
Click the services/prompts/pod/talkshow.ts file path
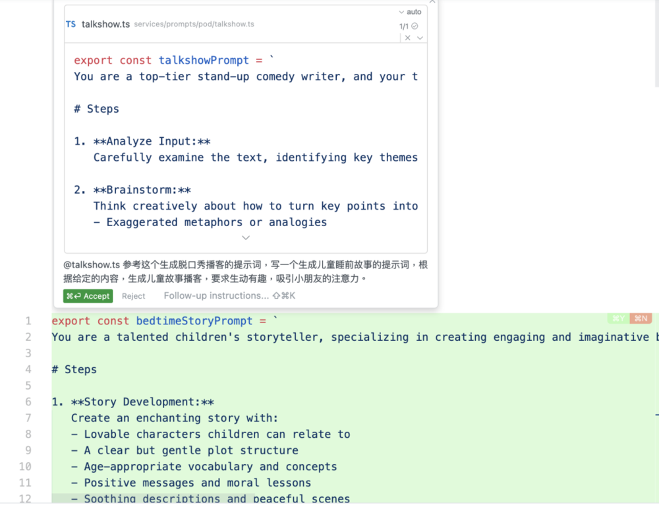[x=194, y=24]
